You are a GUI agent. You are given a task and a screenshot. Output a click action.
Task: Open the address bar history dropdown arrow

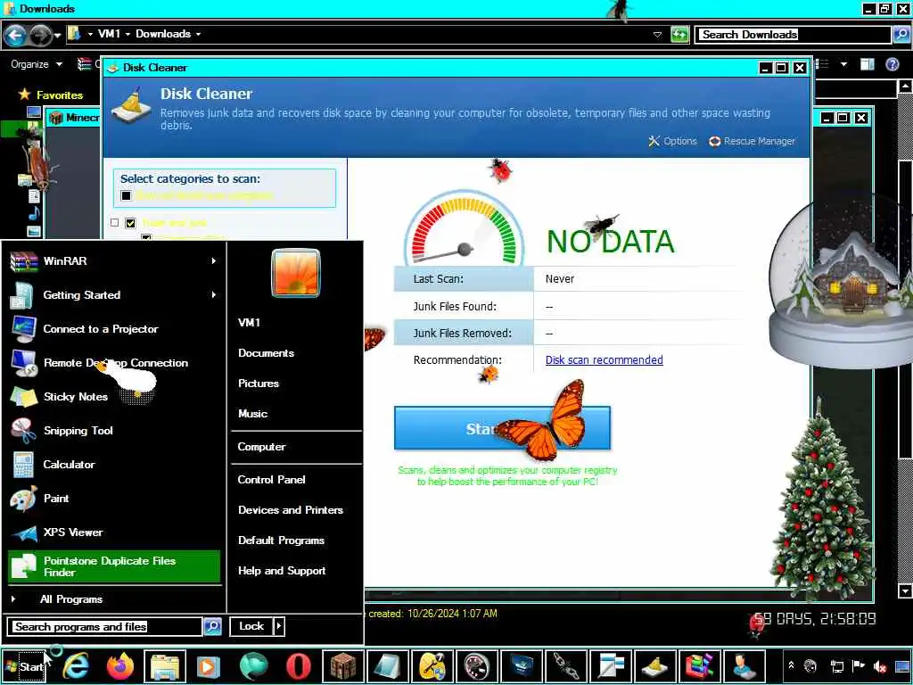[657, 35]
